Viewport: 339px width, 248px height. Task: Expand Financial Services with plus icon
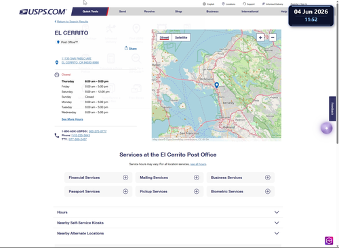[x=125, y=178]
